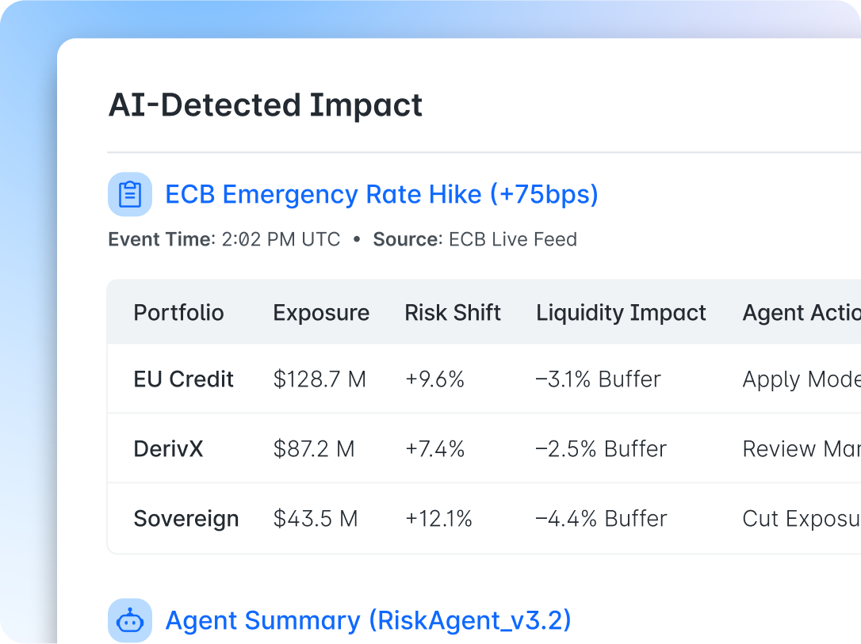Click the robot icon beside Agent Summary
Image resolution: width=861 pixels, height=644 pixels.
click(x=130, y=620)
